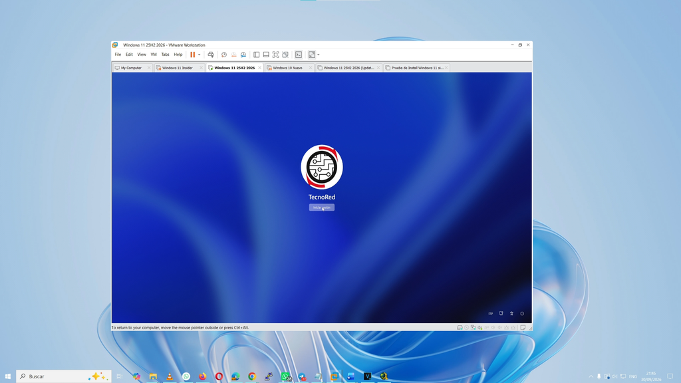Open the Prueba de Install Windows 11 tab
681x383 pixels.
[x=417, y=68]
